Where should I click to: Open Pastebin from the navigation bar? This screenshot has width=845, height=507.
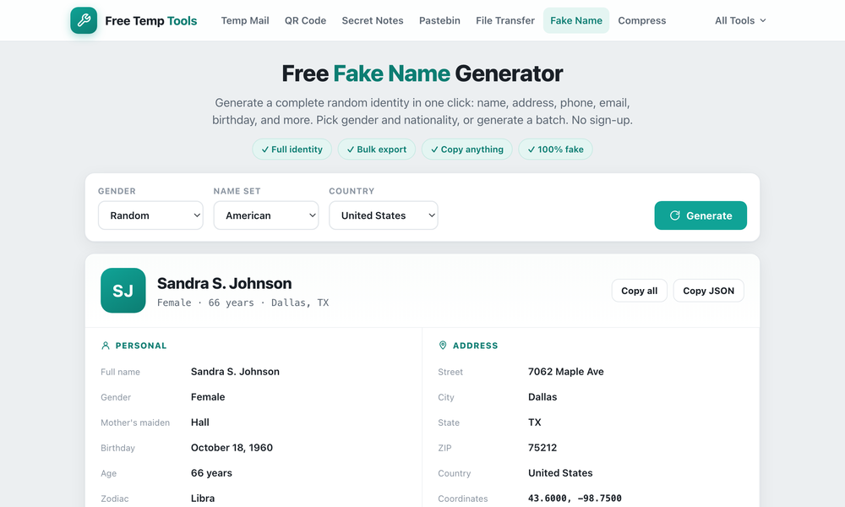439,20
